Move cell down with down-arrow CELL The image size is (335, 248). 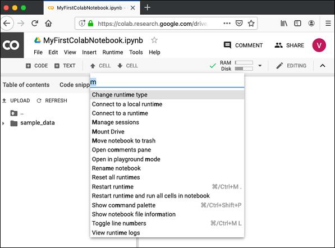coord(127,66)
